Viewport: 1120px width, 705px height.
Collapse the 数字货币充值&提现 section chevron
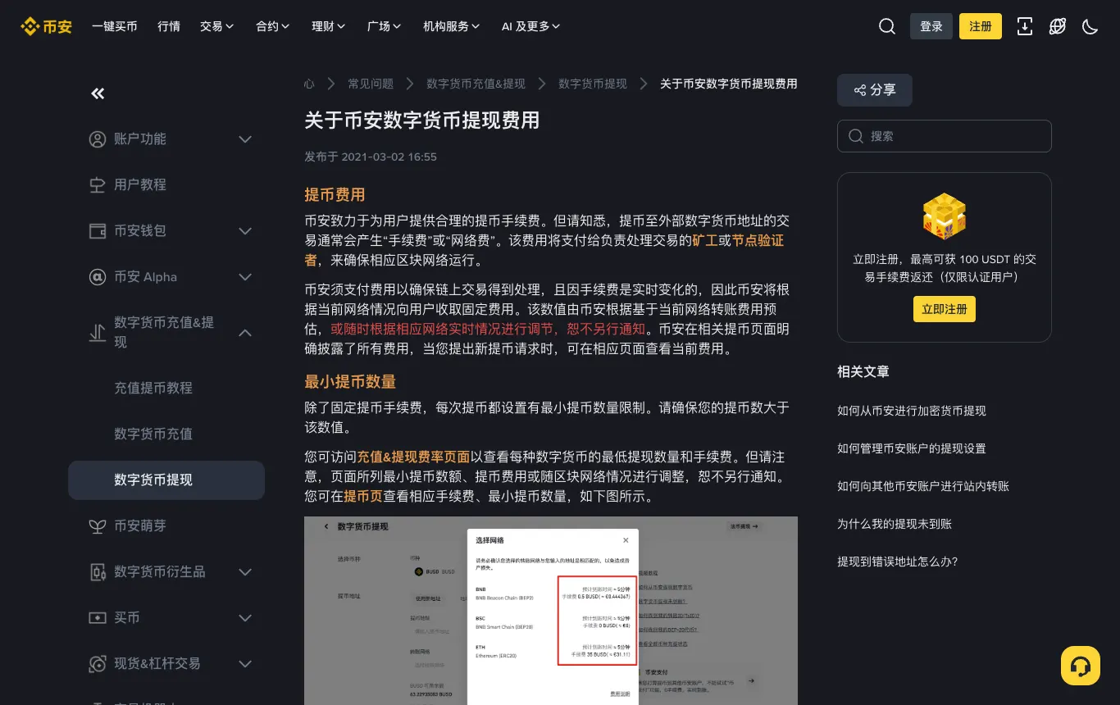click(245, 333)
